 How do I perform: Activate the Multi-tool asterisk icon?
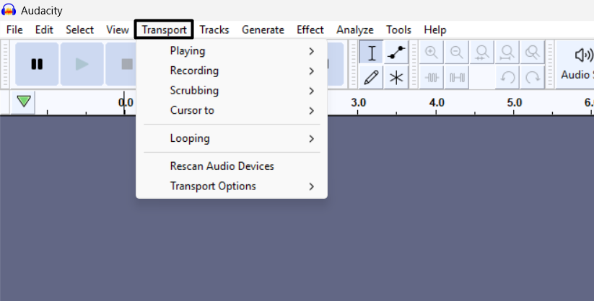396,77
